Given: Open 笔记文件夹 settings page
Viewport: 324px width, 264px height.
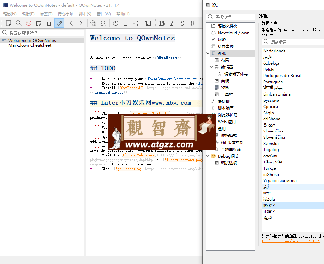Looking at the screenshot, I should point(228,26).
